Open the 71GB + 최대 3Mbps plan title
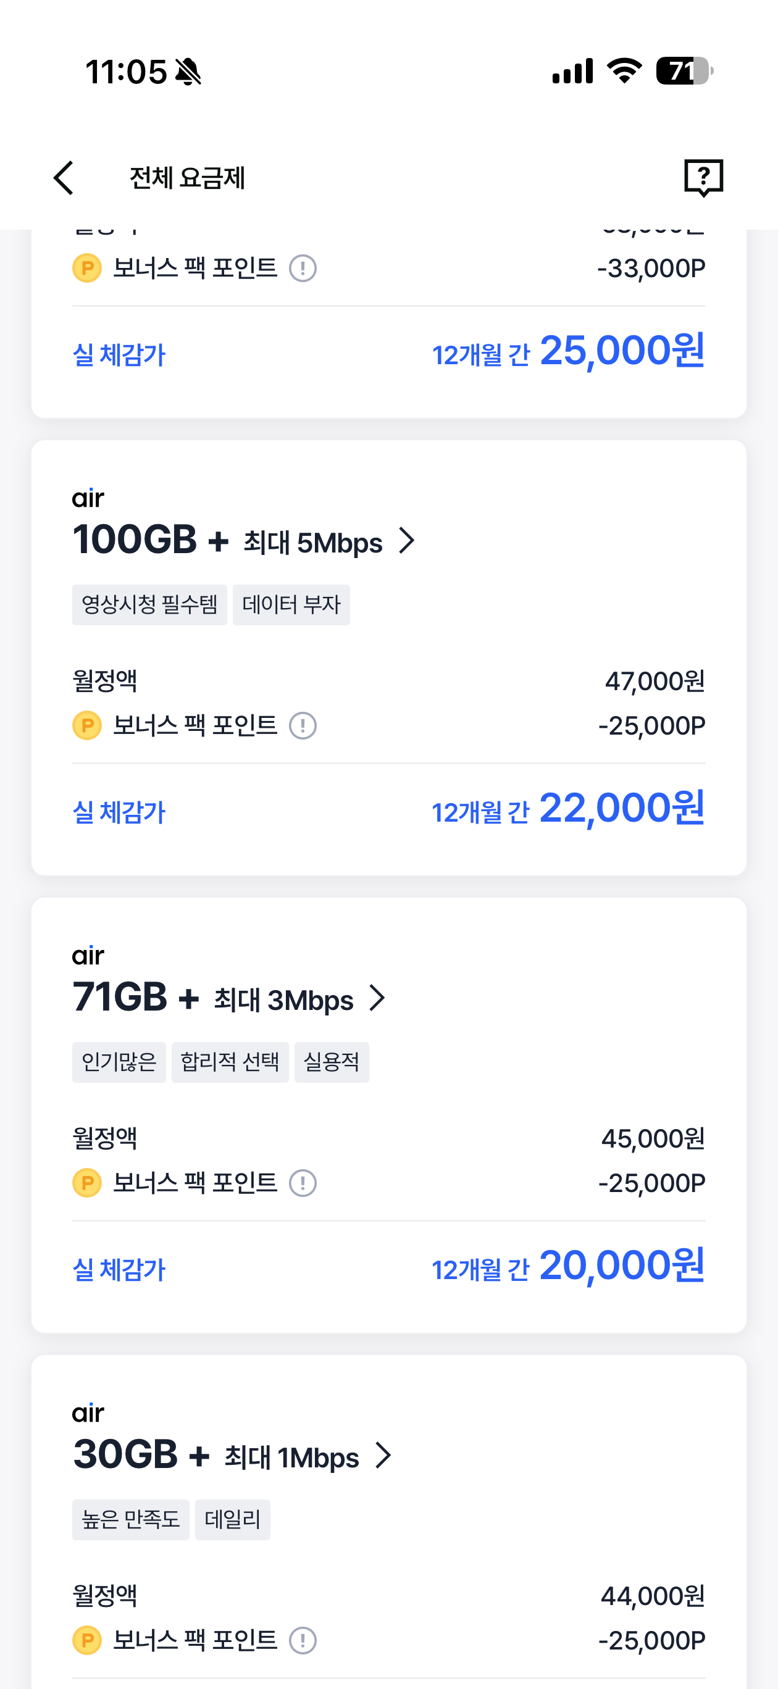Image resolution: width=778 pixels, height=1689 pixels. coord(212,998)
